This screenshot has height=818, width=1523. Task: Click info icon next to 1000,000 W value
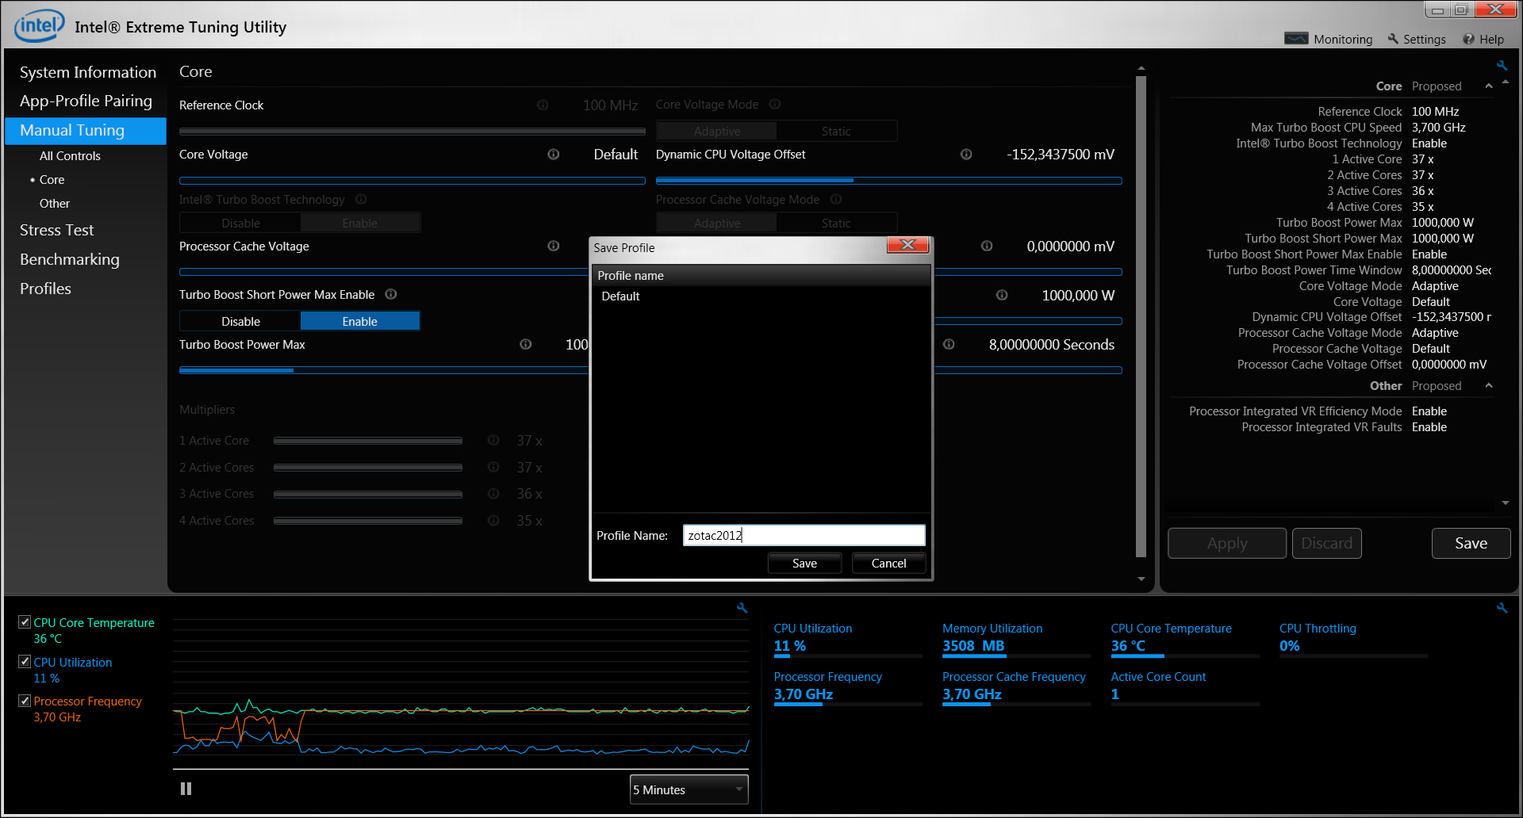point(1002,295)
